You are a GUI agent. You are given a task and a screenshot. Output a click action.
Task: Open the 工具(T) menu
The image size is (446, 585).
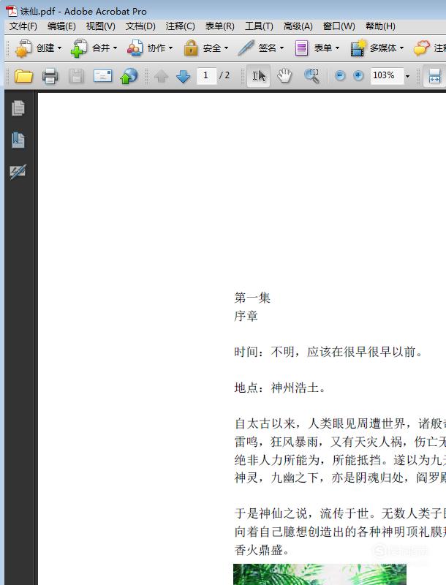click(x=259, y=26)
